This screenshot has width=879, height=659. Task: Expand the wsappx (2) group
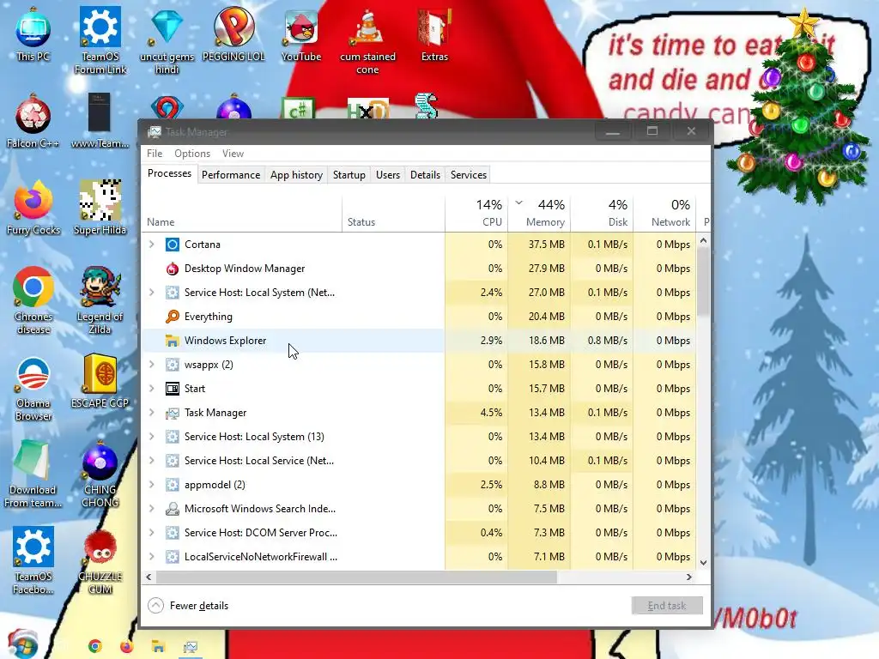(151, 365)
